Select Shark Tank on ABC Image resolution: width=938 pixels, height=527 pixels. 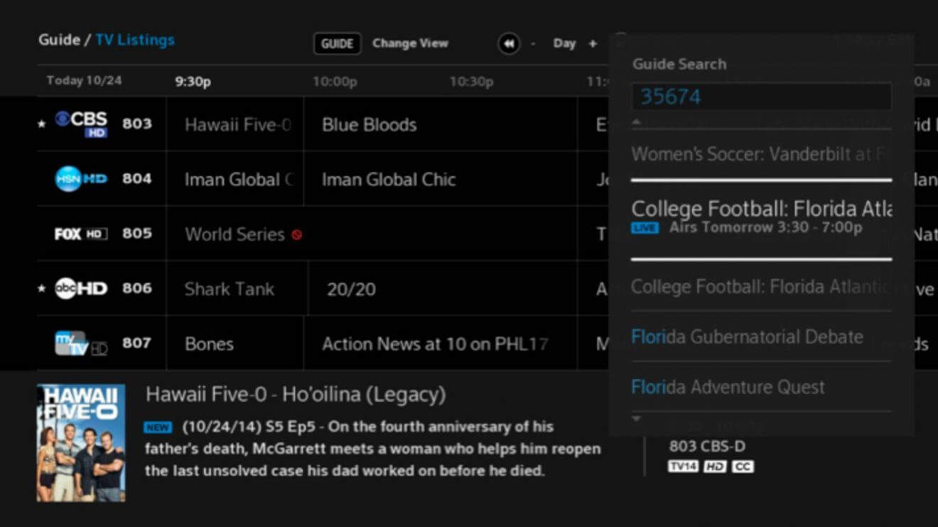tap(237, 288)
